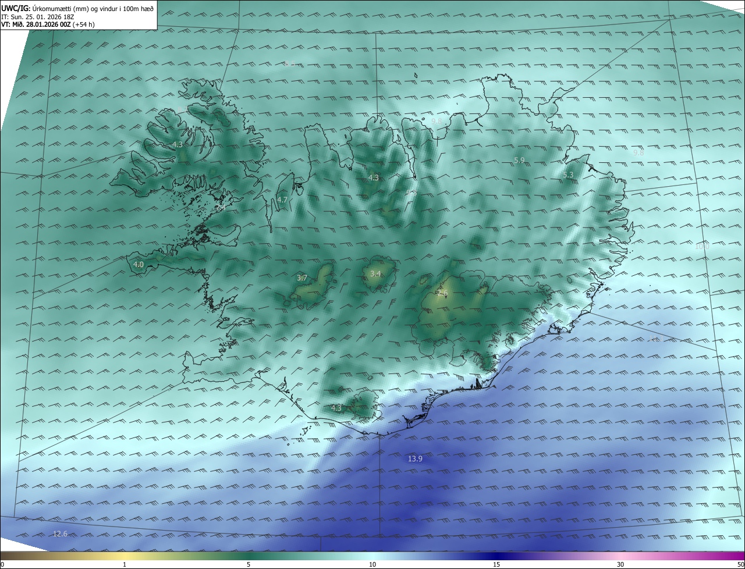Click the 4.7 precipitable water label
This screenshot has width=745, height=569.
point(282,200)
